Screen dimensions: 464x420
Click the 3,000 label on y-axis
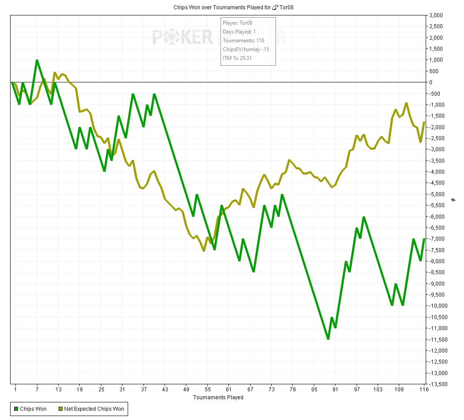436,15
